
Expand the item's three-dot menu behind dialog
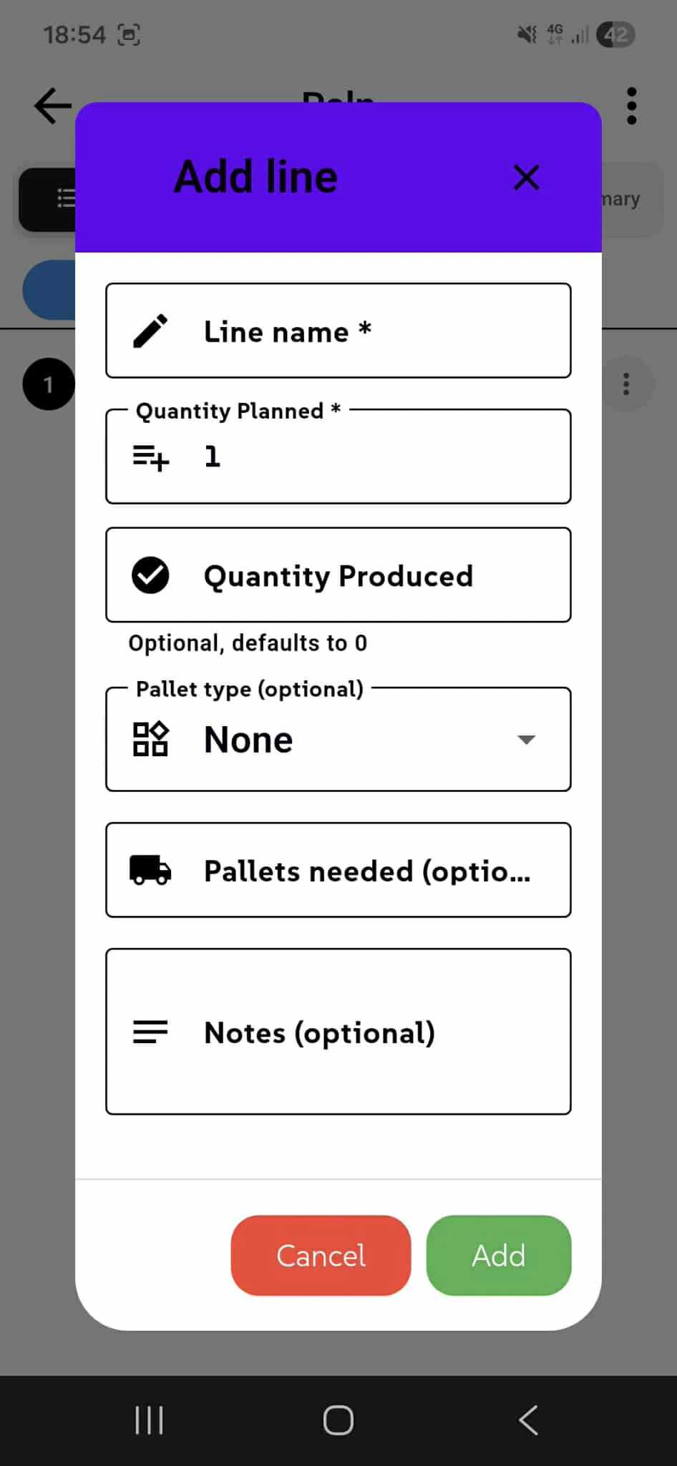click(x=626, y=384)
